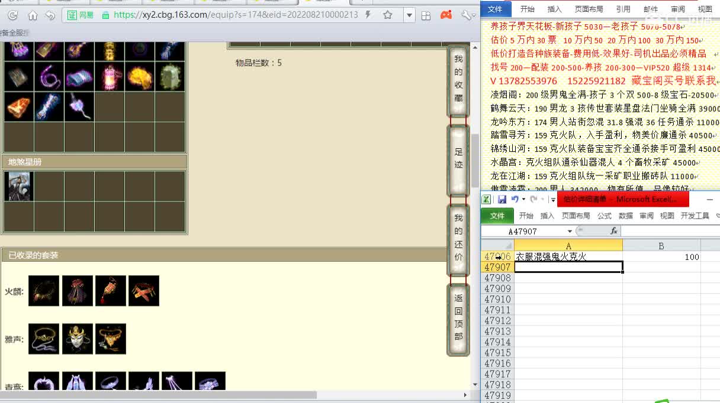Open the Excel 开发工具 ribbon tab

695,216
